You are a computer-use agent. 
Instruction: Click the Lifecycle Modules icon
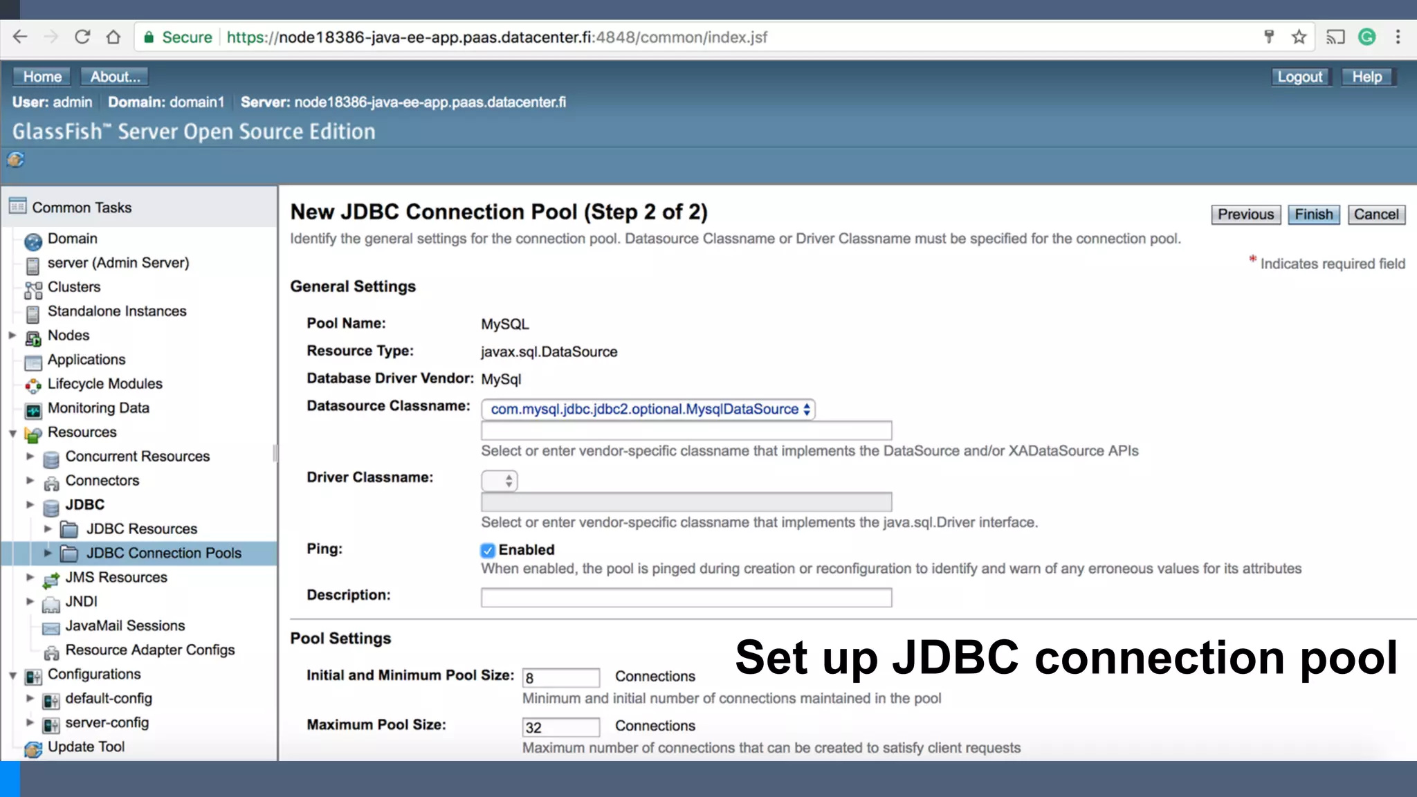33,387
